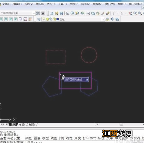Image resolution: width=144 pixels, height=143 pixels.
Task: Open the Layer Properties Manager icon
Action: coord(39,19)
